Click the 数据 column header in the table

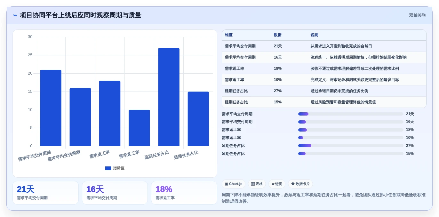click(278, 35)
